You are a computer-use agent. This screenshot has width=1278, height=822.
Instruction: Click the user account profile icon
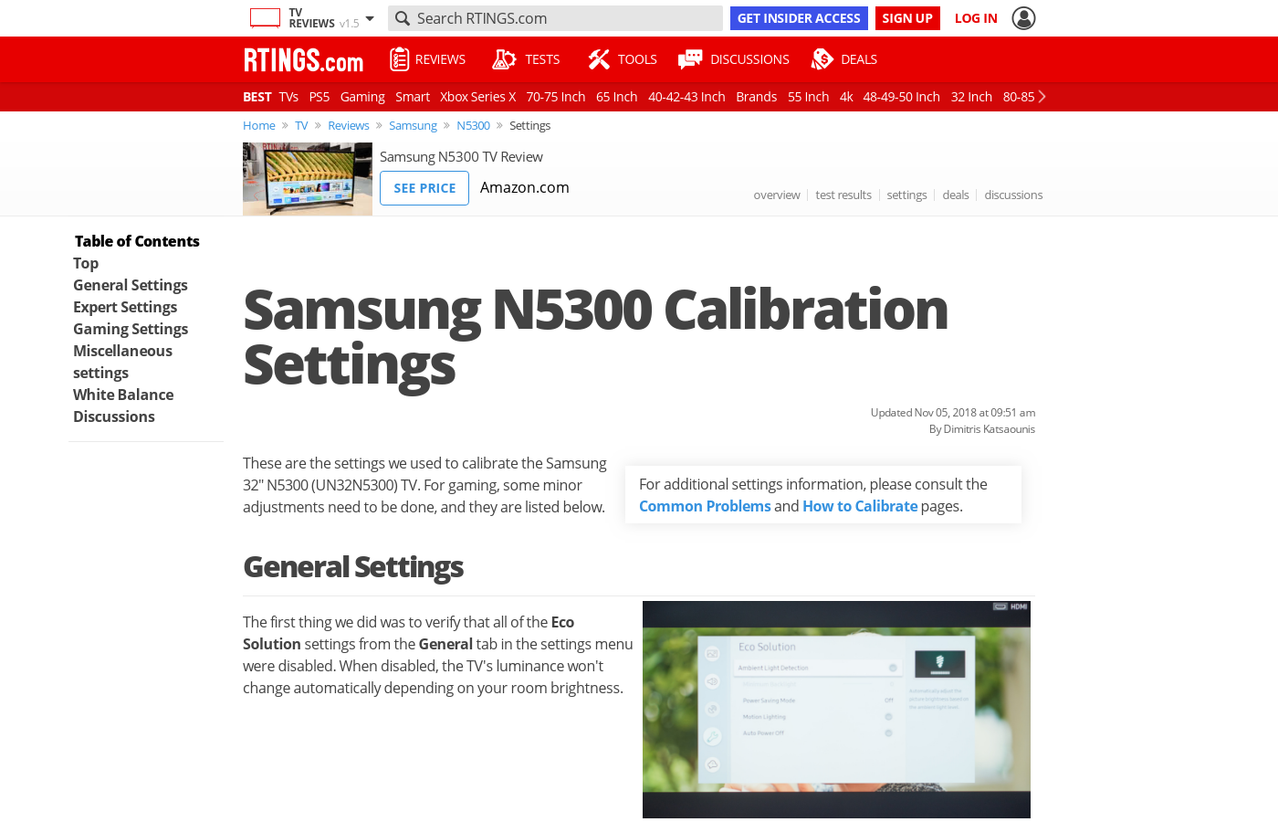(1023, 18)
